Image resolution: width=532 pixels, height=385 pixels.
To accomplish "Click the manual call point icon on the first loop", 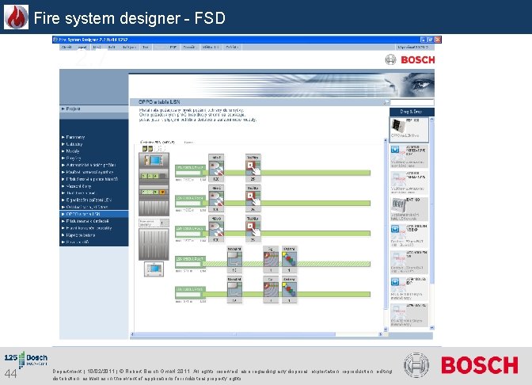I will pyautogui.click(x=253, y=169).
